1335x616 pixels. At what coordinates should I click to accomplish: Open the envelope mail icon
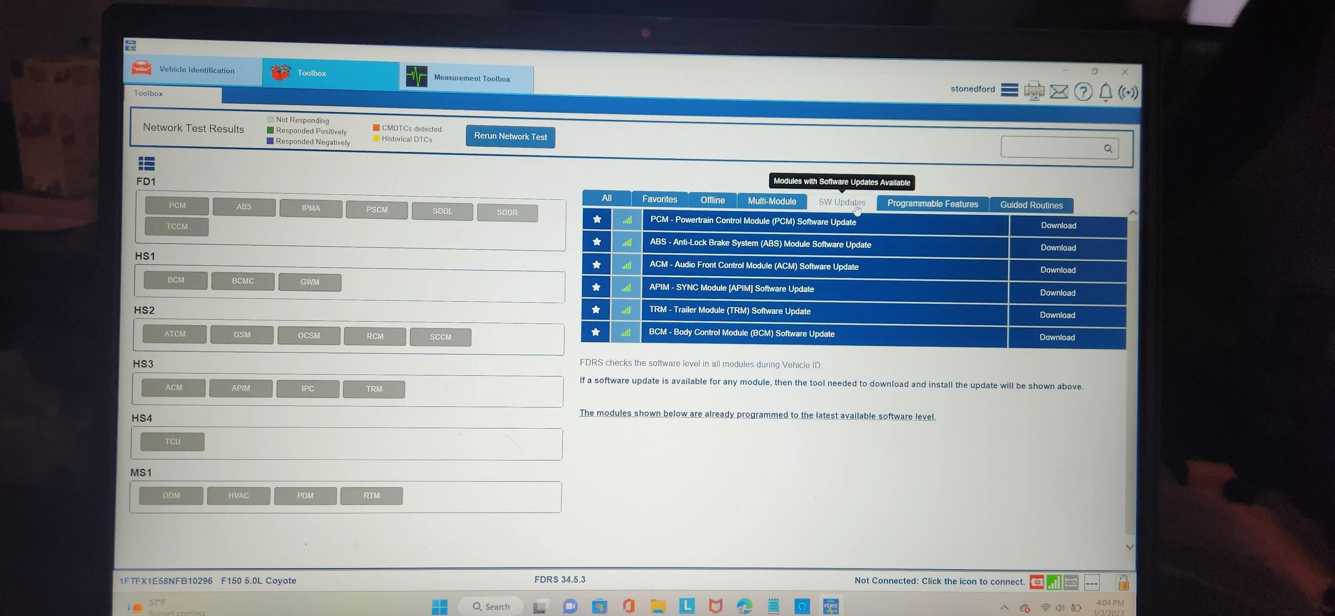[x=1058, y=92]
